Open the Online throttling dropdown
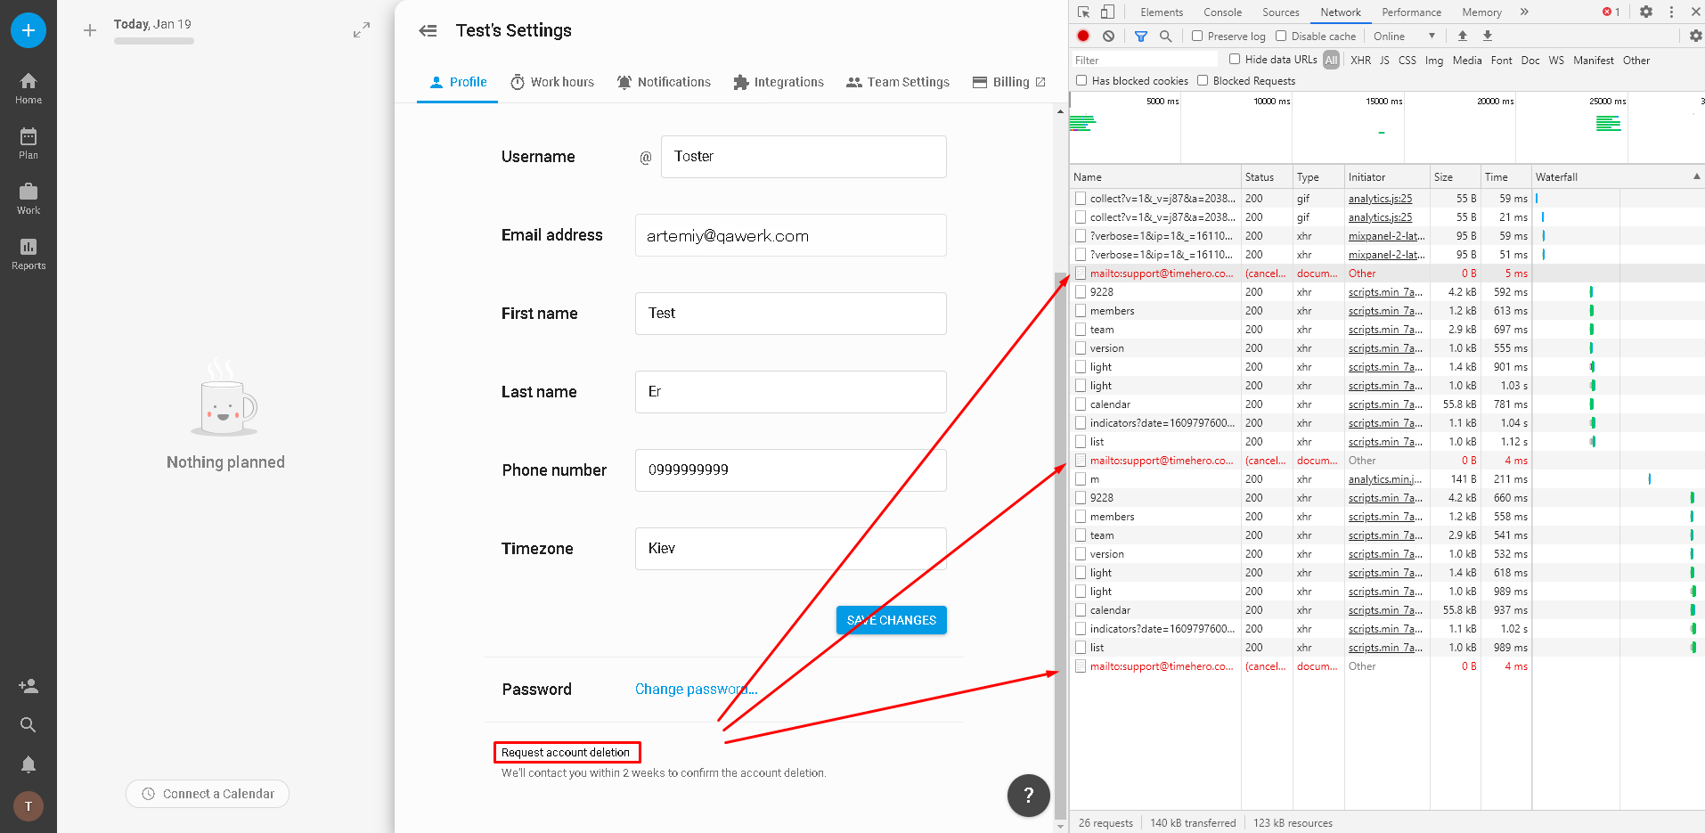The width and height of the screenshot is (1705, 833). click(x=1404, y=37)
